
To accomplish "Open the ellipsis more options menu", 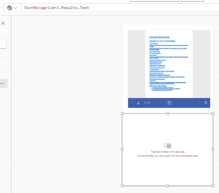I will click(3, 84).
